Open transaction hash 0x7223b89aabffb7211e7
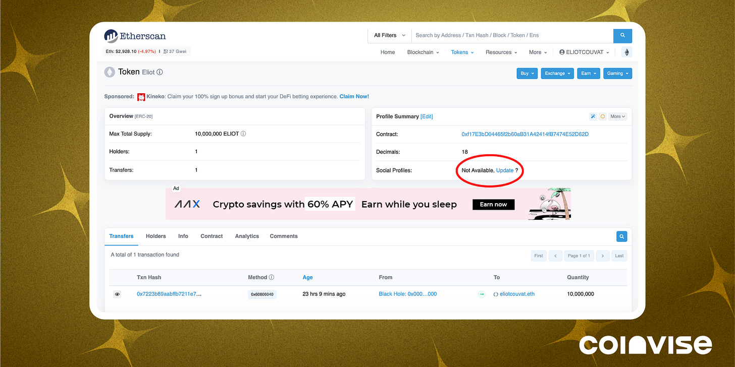The height and width of the screenshot is (367, 735). tap(169, 294)
